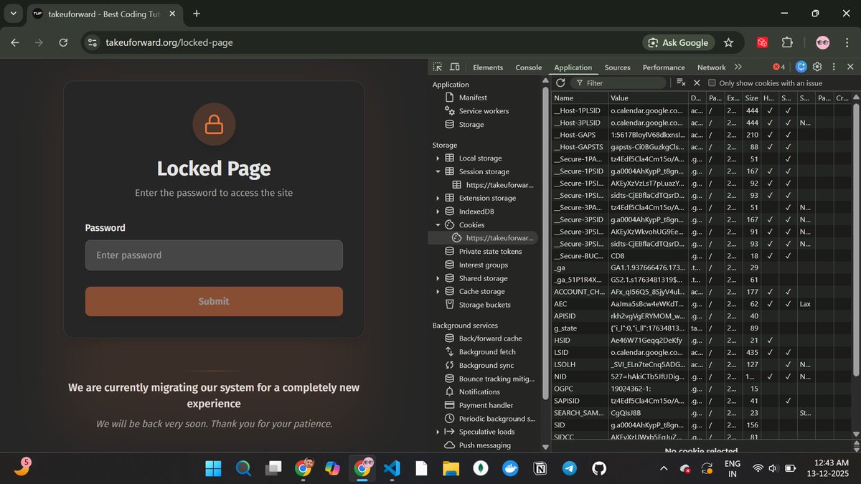Switch to the Sources tab
Image resolution: width=861 pixels, height=484 pixels.
pos(617,67)
